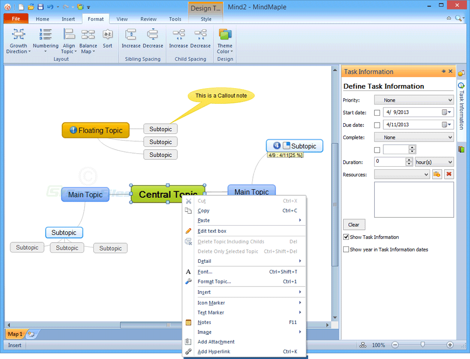Screen dimensions: 470x359
Task: Click the library book icon on right sidebar
Action: 461,149
